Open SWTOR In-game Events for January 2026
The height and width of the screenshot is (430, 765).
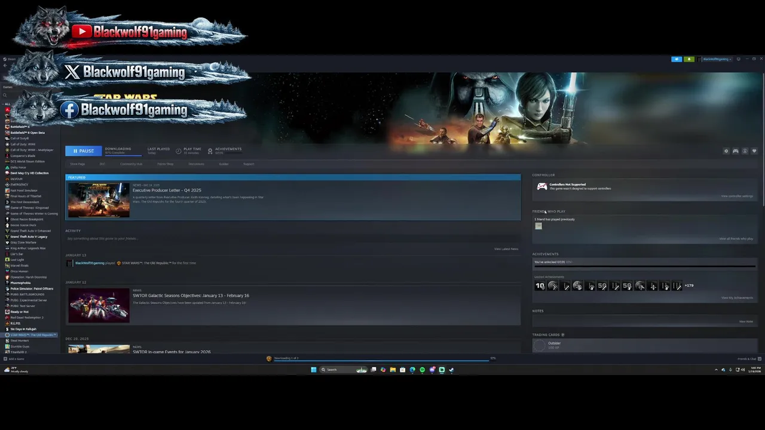coord(172,351)
